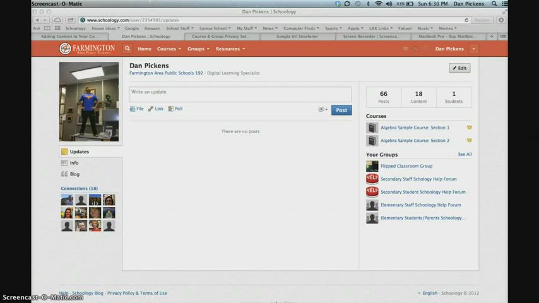Click the Schoology search magnifier icon
This screenshot has width=539, height=303.
click(127, 49)
